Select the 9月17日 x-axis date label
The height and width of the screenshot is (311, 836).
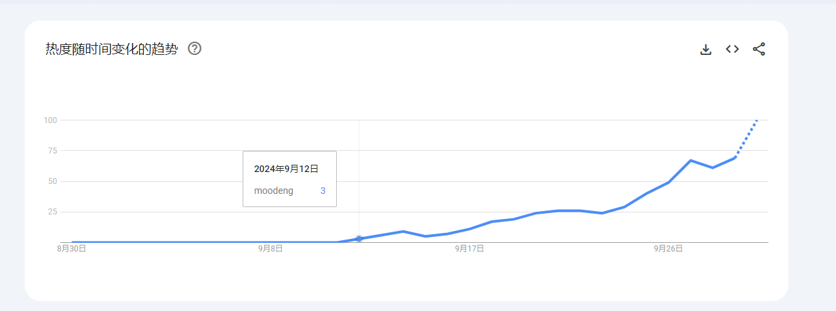tap(469, 249)
